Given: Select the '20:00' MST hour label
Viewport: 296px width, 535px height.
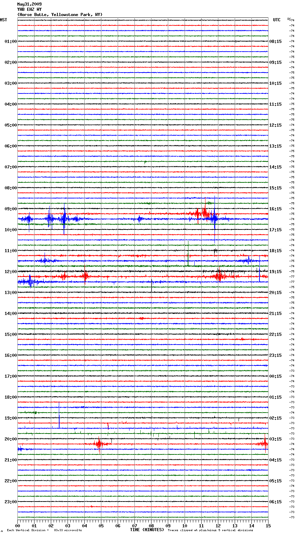Looking at the screenshot, I should 11,439.
